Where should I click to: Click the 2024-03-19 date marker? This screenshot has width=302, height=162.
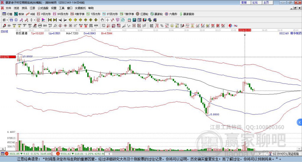tap(244, 30)
